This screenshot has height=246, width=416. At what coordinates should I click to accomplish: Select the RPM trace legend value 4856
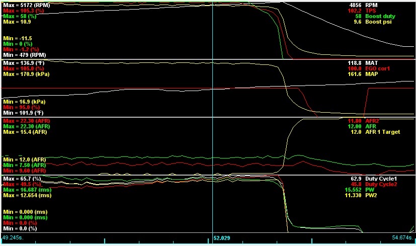pos(356,5)
